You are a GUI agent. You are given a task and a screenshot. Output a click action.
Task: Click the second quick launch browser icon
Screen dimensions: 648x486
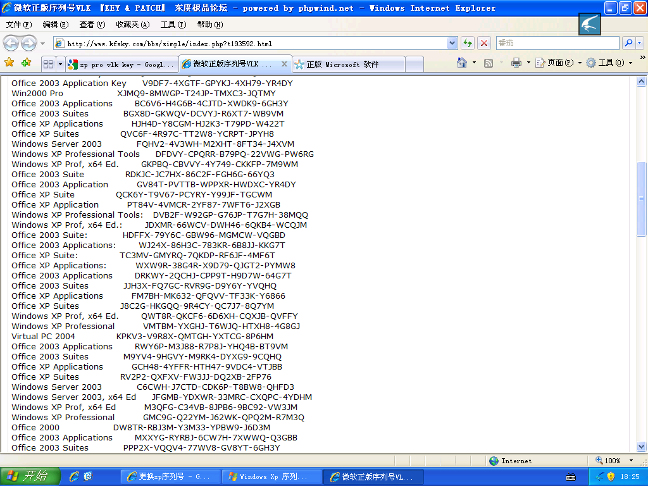coord(88,477)
